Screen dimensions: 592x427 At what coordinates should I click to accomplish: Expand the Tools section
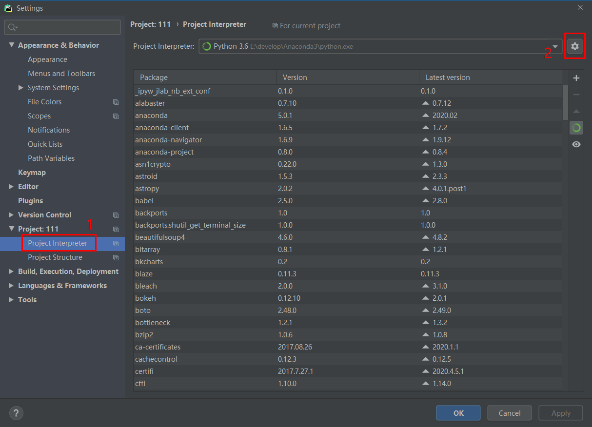11,300
